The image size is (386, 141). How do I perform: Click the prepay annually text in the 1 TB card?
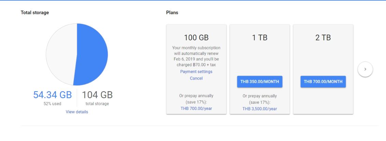pyautogui.click(x=259, y=99)
